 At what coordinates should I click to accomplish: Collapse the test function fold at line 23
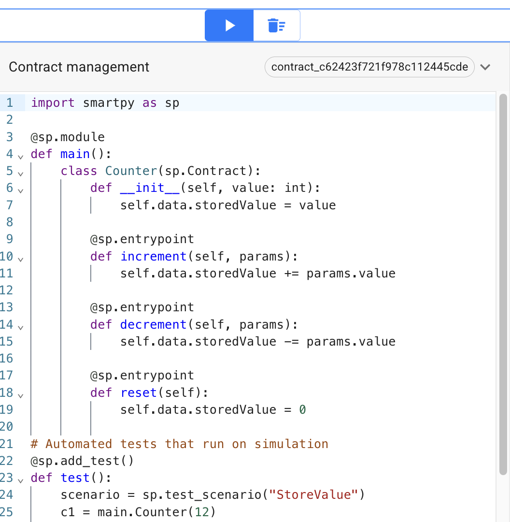(21, 481)
